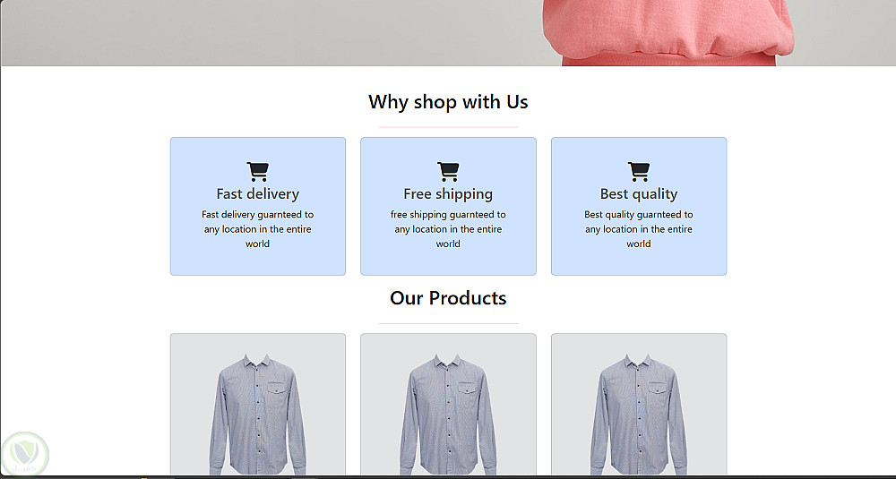Click the green shield watermark logo
896x479 pixels.
tap(25, 455)
